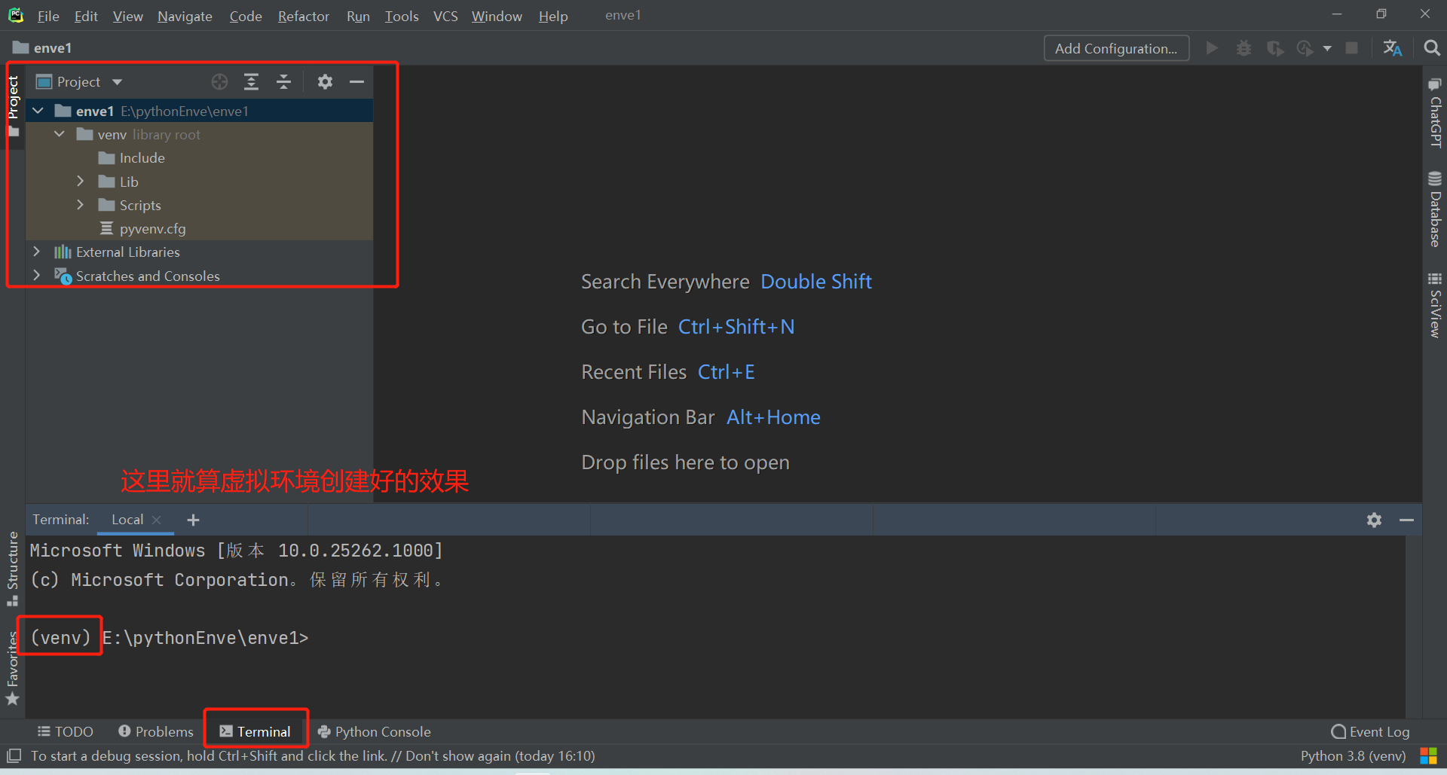Image resolution: width=1447 pixels, height=775 pixels.
Task: Expand Scratches and Consoles node
Action: click(36, 276)
